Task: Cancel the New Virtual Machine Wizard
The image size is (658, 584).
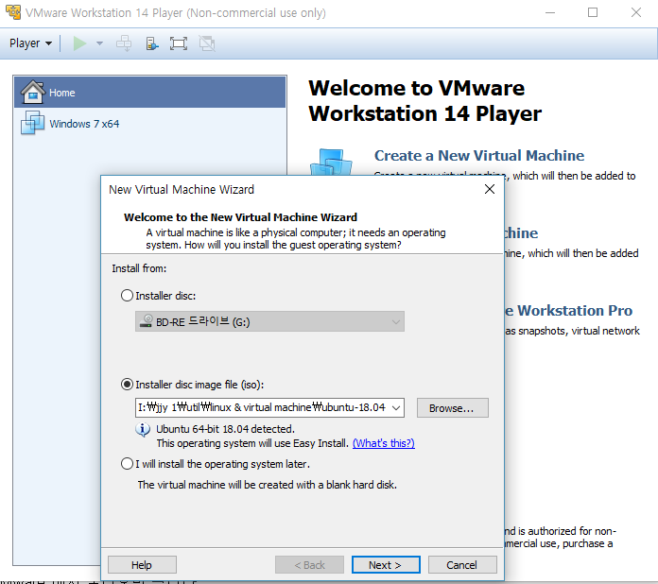Action: tap(462, 565)
